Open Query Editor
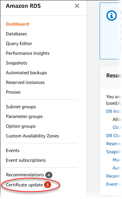Screen dimensions: 122x199 coord(19,43)
